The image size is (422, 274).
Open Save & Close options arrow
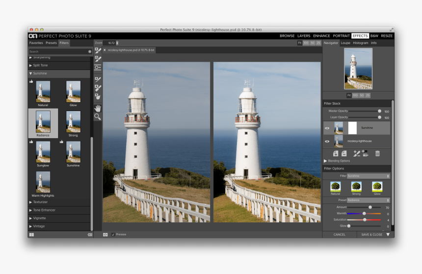388,234
